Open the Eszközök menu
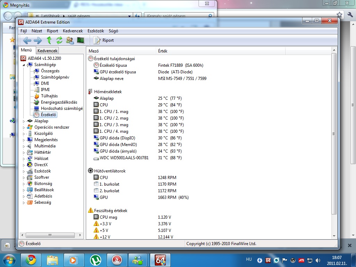The image size is (356, 267). coord(96,31)
